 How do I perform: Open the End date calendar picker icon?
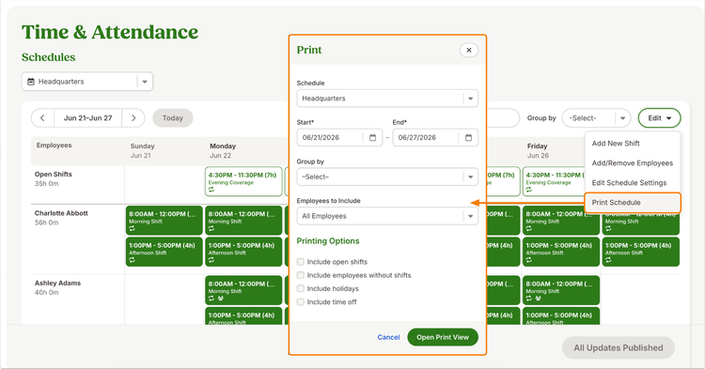[x=468, y=137]
